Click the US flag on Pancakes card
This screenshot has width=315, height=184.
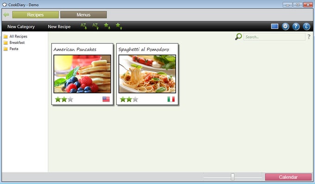coord(106,99)
